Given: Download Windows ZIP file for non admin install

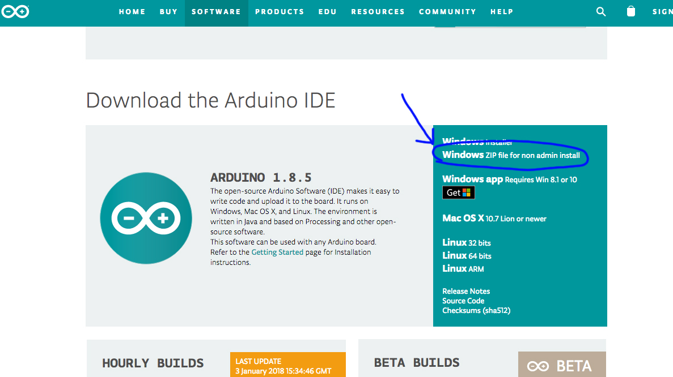Looking at the screenshot, I should point(511,155).
